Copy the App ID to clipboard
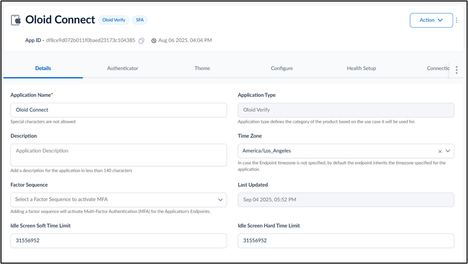 click(x=141, y=41)
